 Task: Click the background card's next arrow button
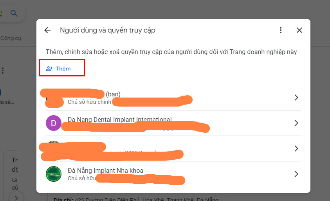pyautogui.click(x=16, y=198)
